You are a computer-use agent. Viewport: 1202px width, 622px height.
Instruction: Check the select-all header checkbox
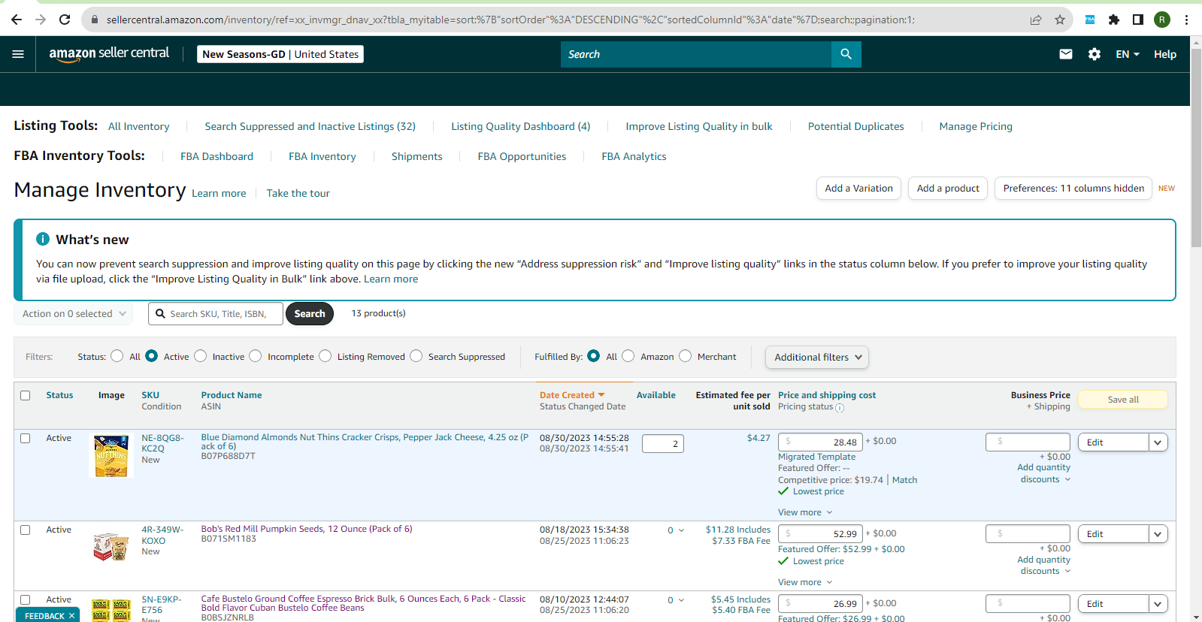click(x=26, y=395)
